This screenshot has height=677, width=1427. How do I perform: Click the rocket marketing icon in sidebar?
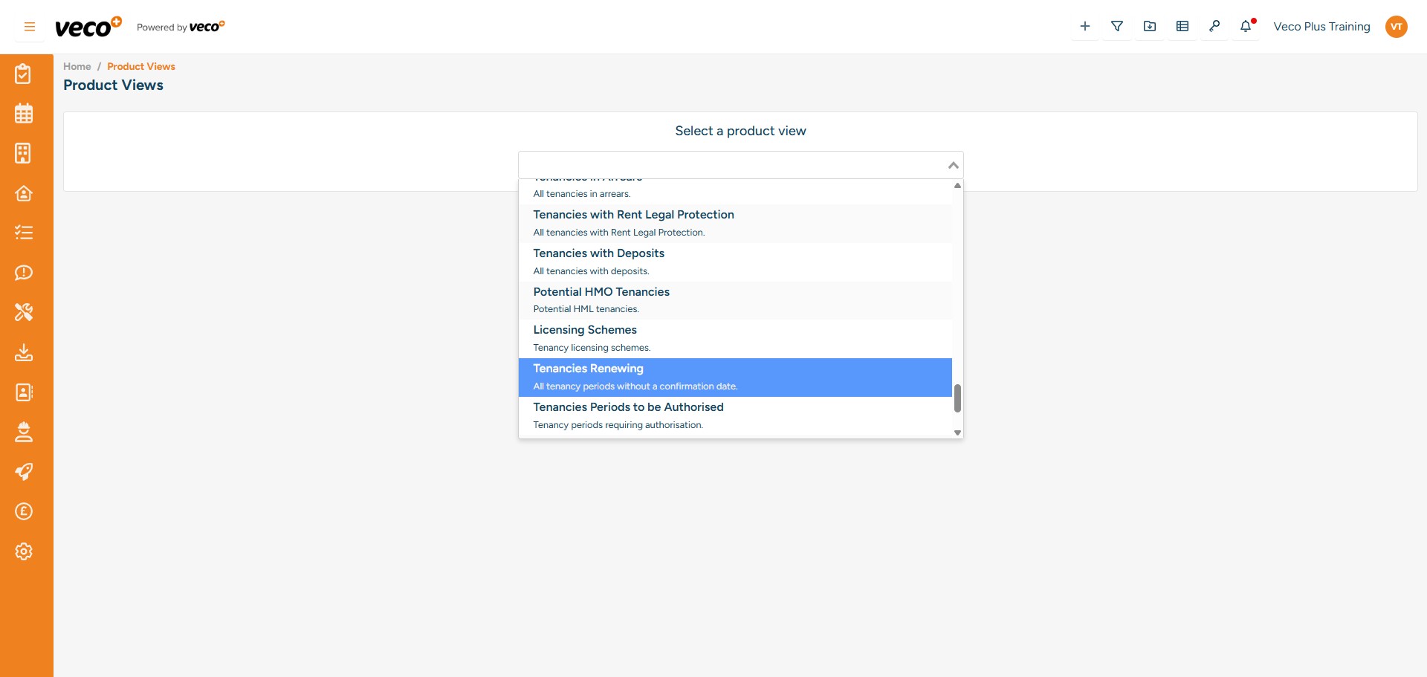pyautogui.click(x=25, y=472)
